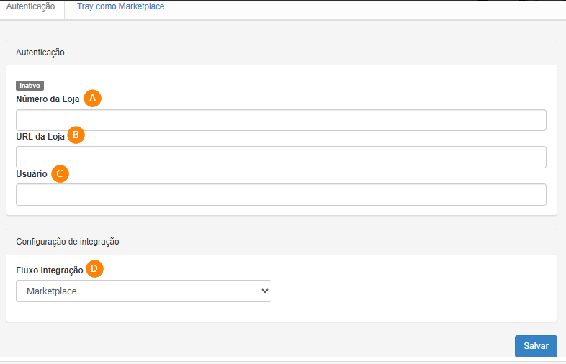This screenshot has width=566, height=364.
Task: Click the Marketplace selected value text
Action: click(52, 291)
